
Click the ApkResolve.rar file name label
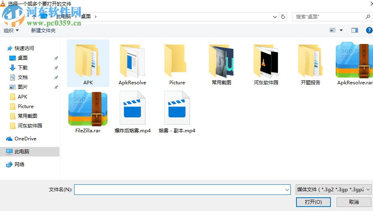[x=355, y=82]
